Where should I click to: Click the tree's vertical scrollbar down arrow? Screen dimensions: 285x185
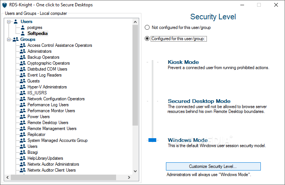(135, 171)
